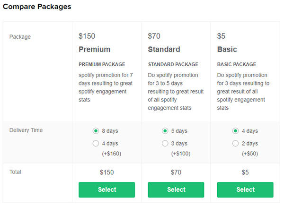This screenshot has height=207, width=284.
Task: Click the STANDARD PACKAGE subtitle text
Action: (173, 64)
